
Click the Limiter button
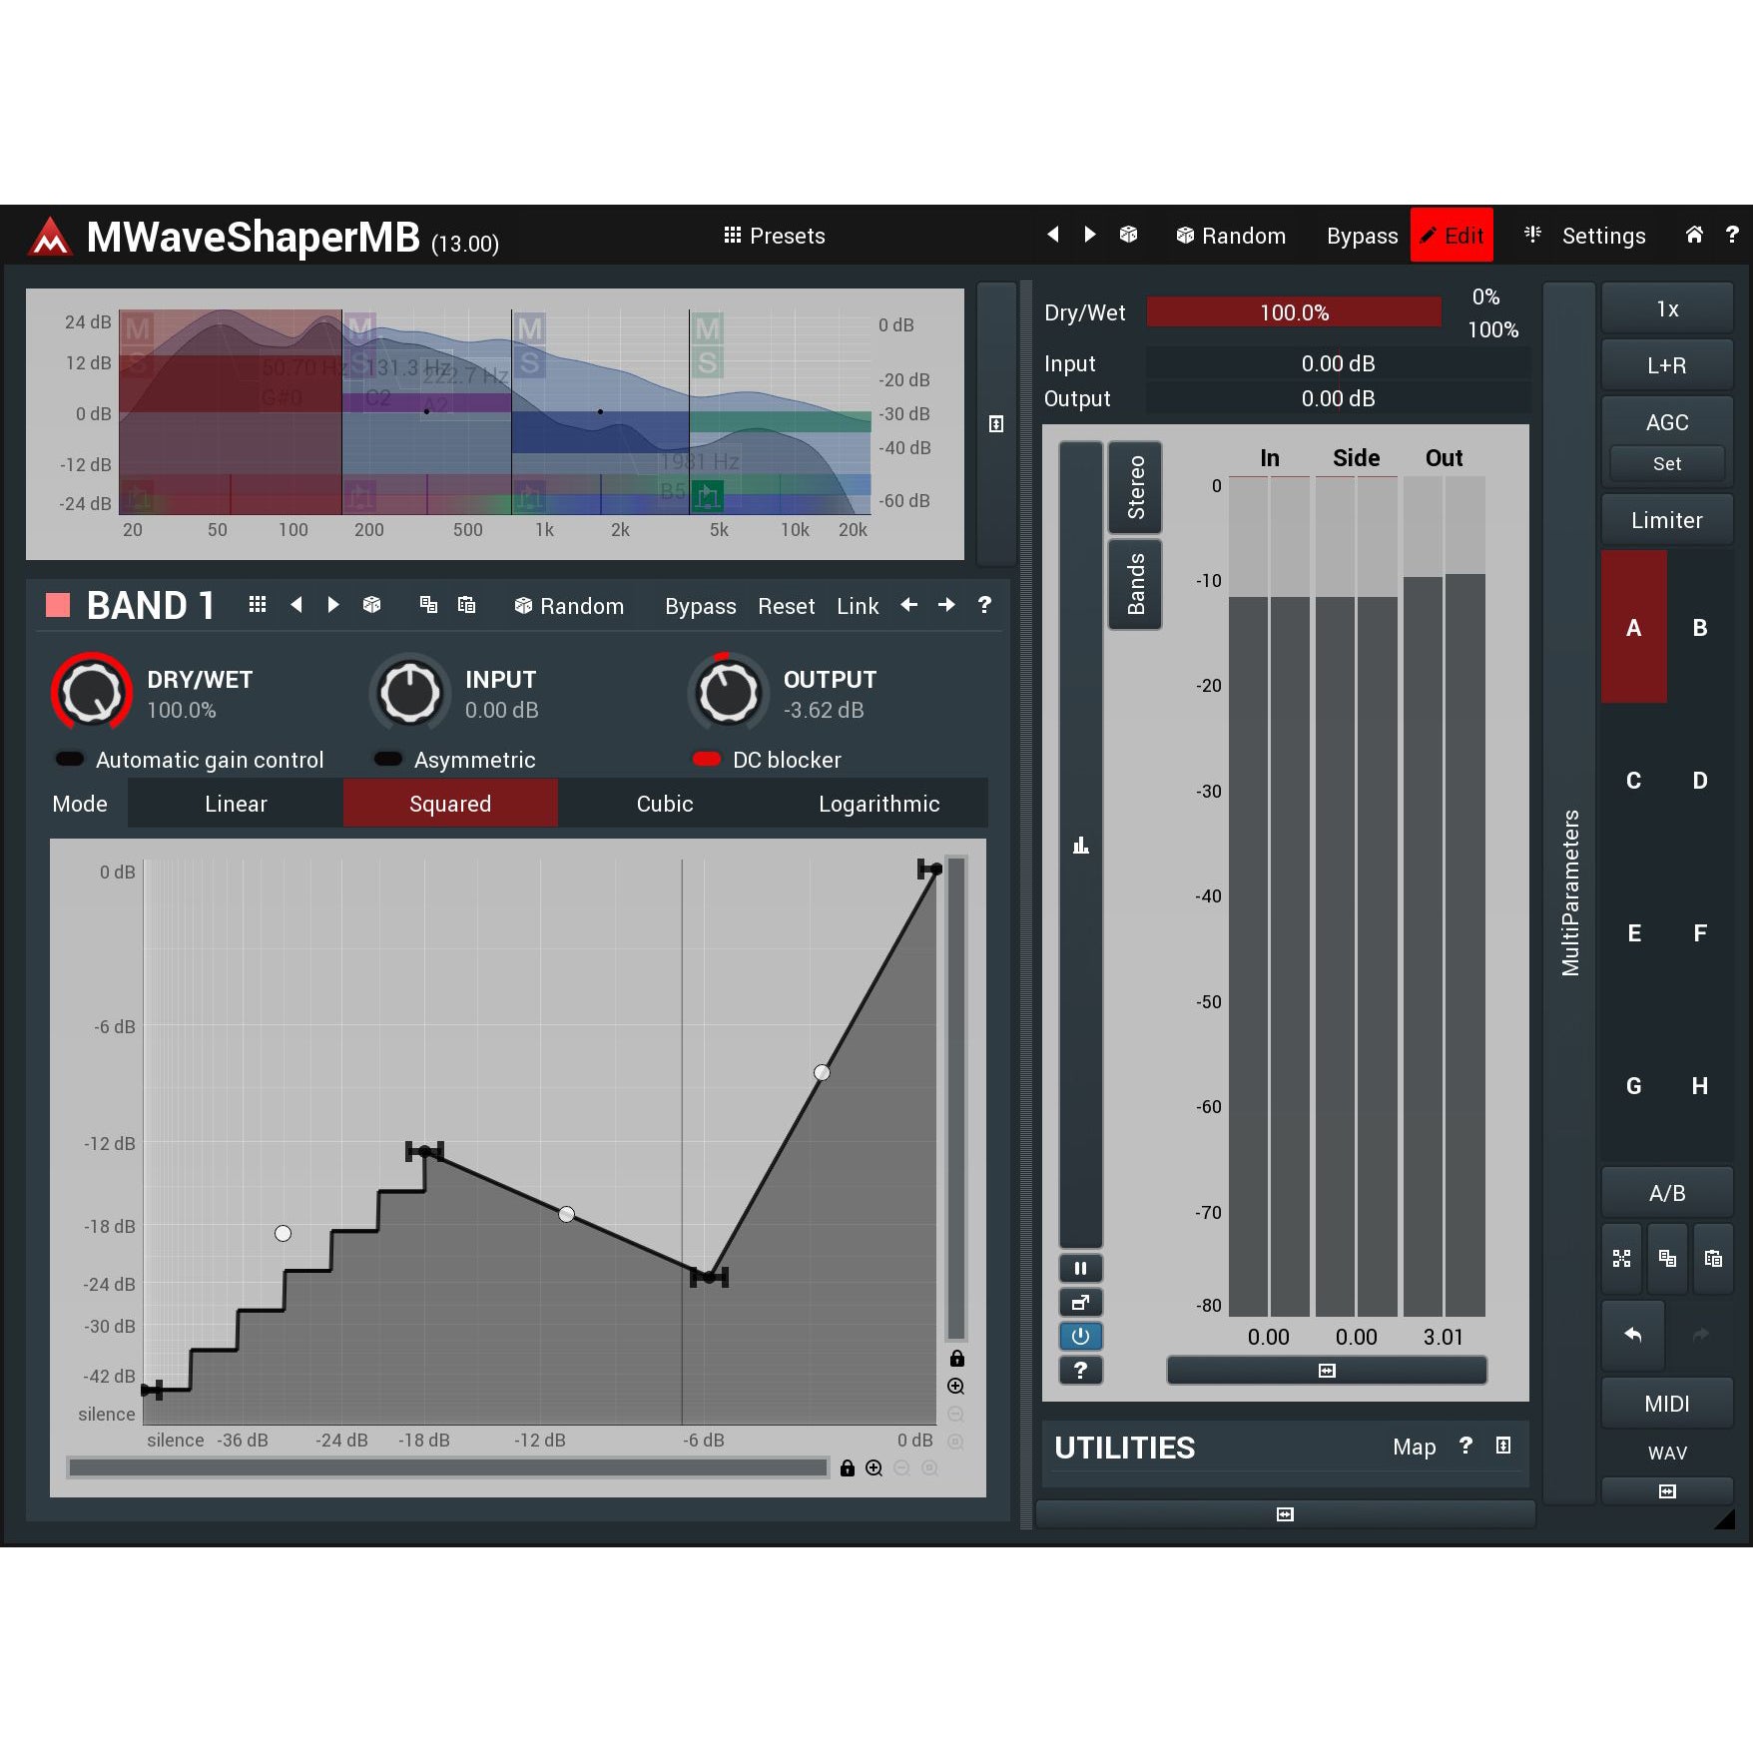[x=1666, y=520]
